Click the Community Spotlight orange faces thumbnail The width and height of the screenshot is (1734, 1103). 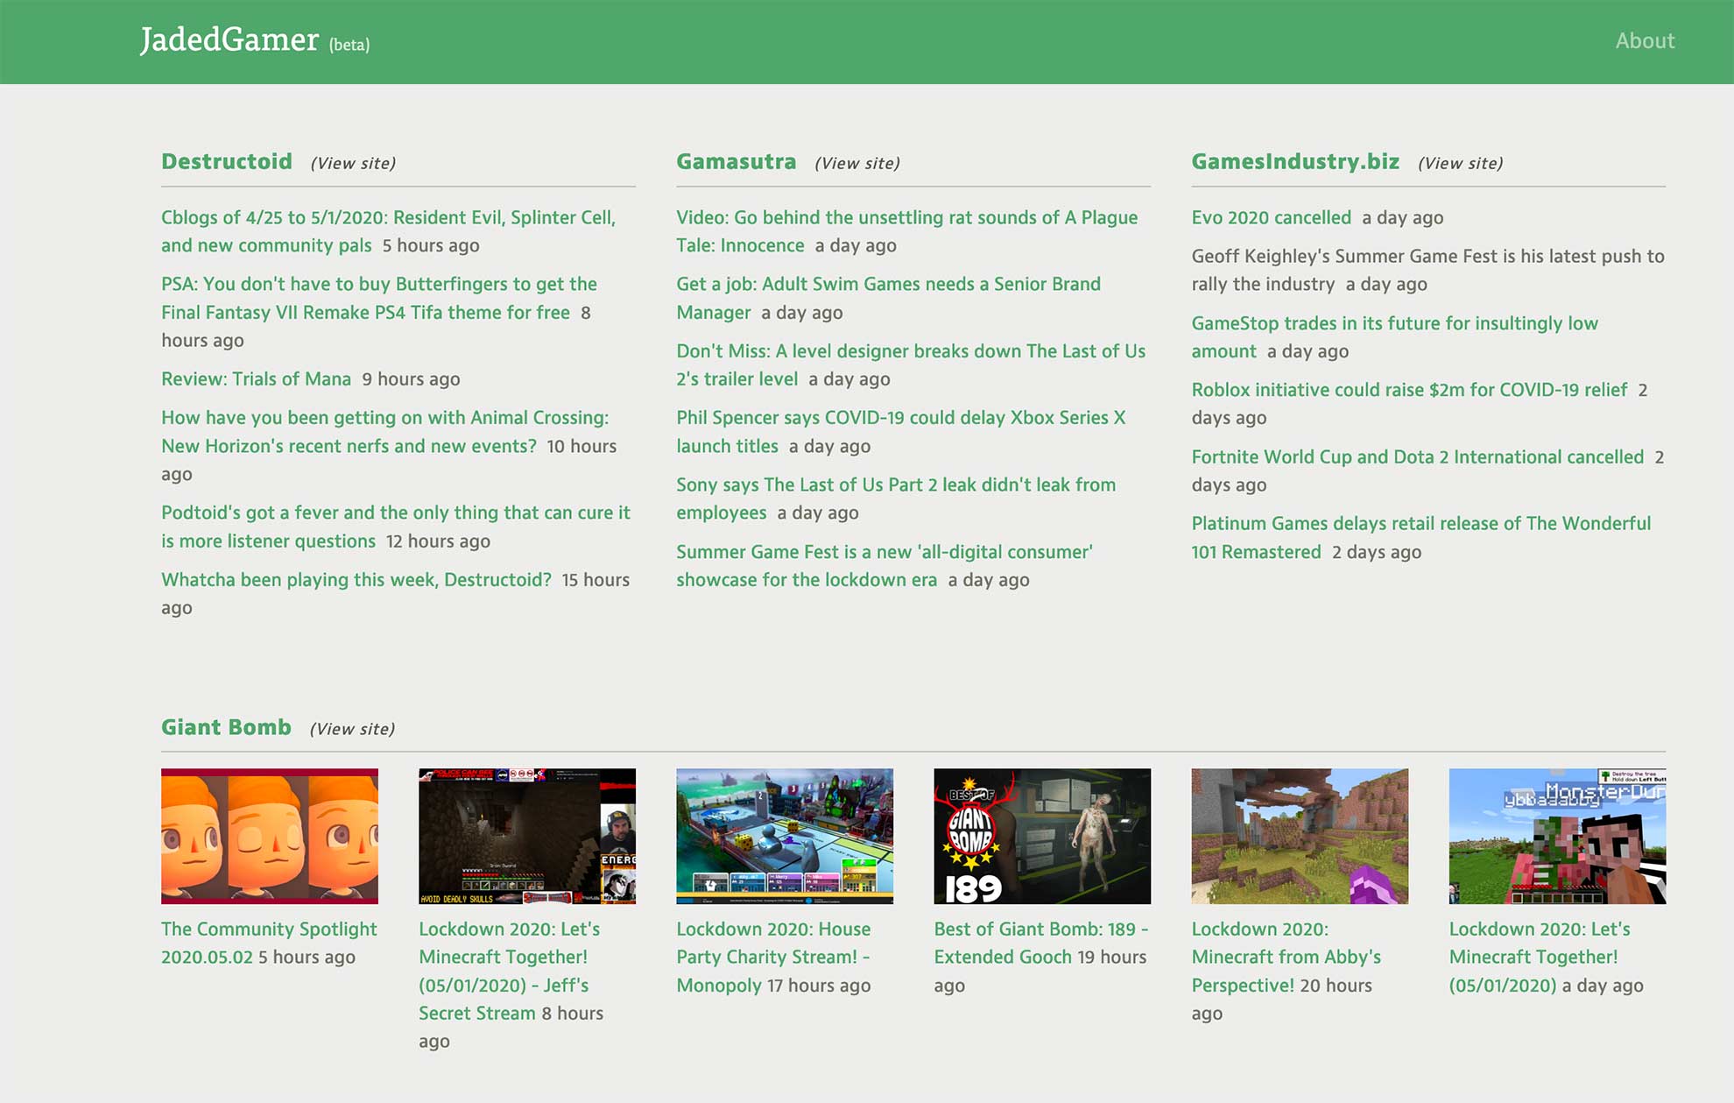click(x=270, y=836)
